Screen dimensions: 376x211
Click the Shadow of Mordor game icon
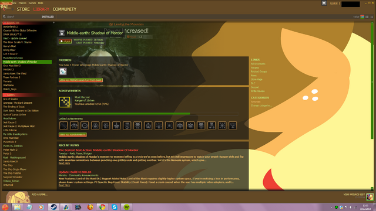coord(62,33)
